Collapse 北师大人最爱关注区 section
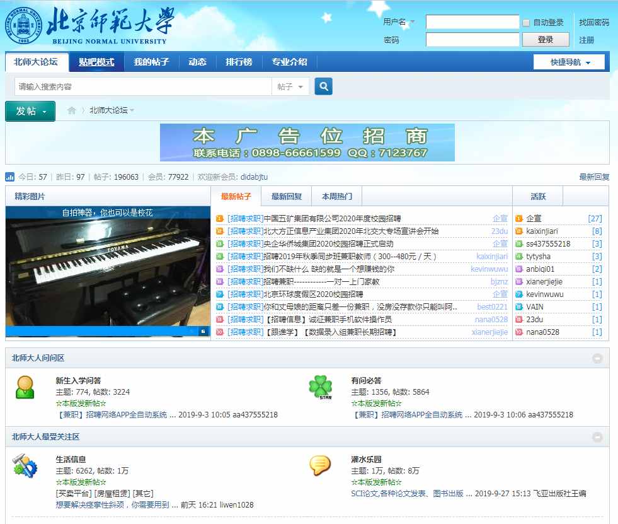 tap(597, 437)
